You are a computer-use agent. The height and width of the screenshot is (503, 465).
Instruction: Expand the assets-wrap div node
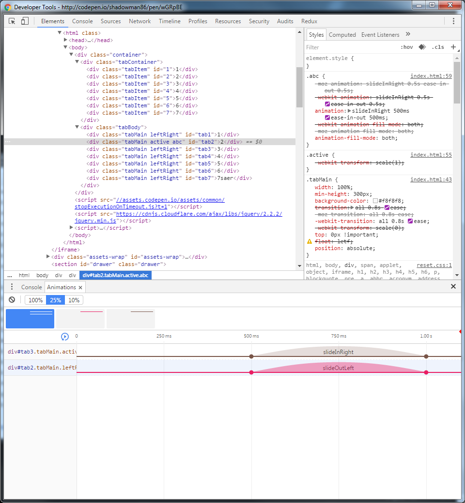tap(48, 257)
